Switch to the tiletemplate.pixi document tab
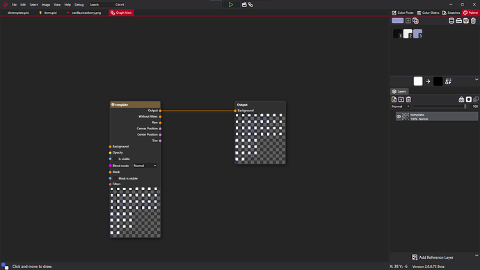Viewport: 480px width, 270px height. coord(18,13)
